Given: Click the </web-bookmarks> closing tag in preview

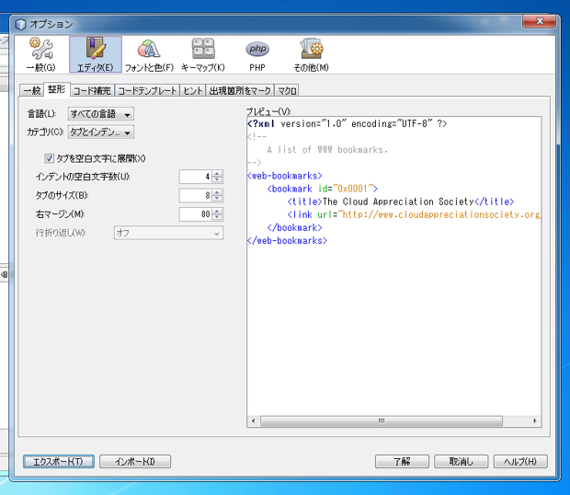Looking at the screenshot, I should coord(287,241).
